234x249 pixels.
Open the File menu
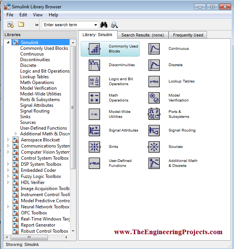(x=10, y=15)
